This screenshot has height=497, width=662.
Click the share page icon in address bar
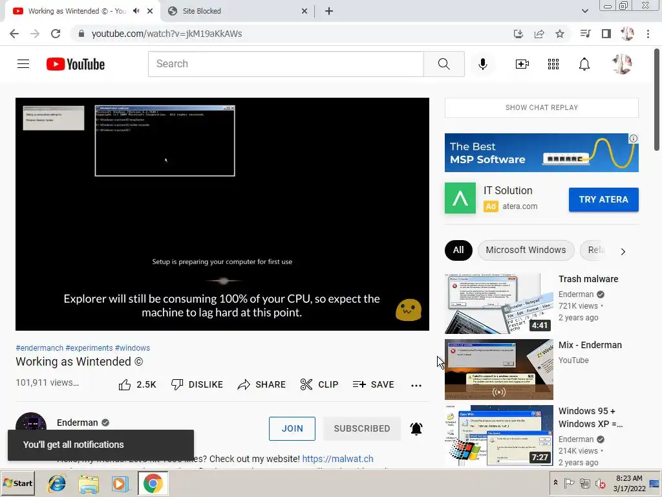539,34
